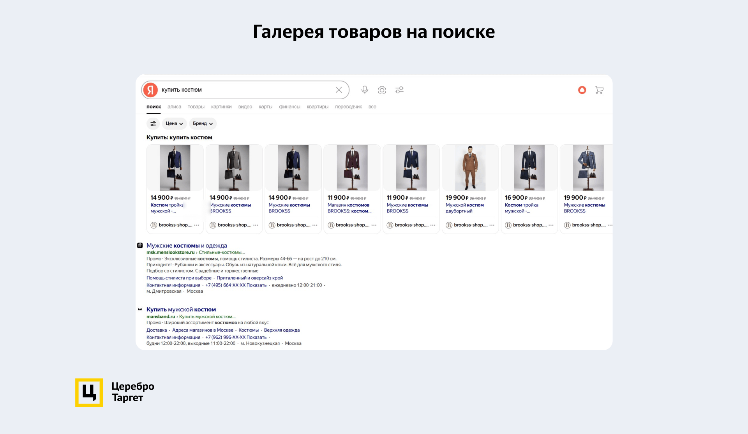748x434 pixels.
Task: Open the все tab in navigation
Action: pyautogui.click(x=372, y=107)
